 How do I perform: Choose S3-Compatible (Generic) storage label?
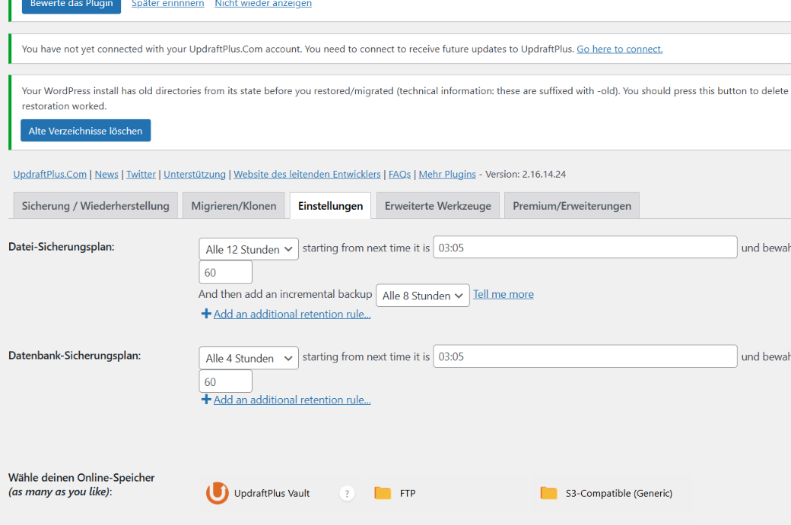click(619, 493)
